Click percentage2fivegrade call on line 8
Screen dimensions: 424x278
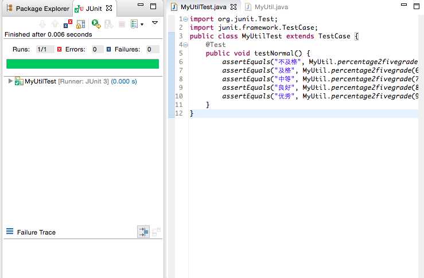click(371, 79)
